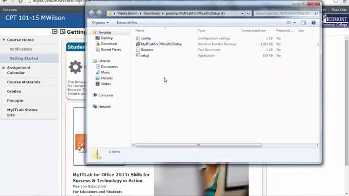
Task: Click the horizontal scrollbar right arrow
Action: [x=317, y=145]
